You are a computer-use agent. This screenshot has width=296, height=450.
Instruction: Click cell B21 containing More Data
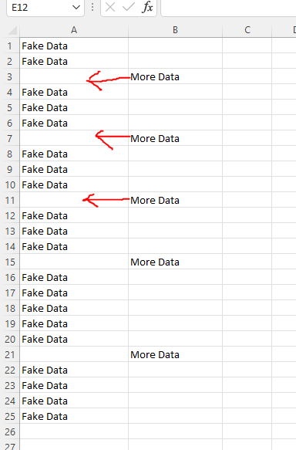pos(176,355)
